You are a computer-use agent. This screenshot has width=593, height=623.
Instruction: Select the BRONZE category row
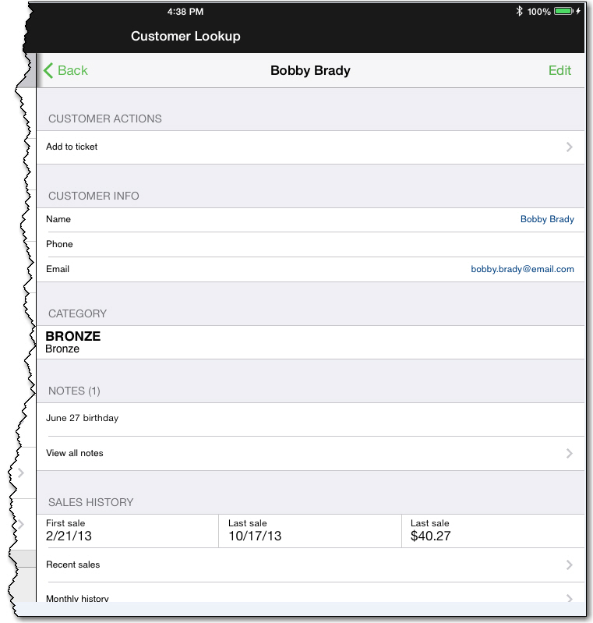(x=311, y=342)
